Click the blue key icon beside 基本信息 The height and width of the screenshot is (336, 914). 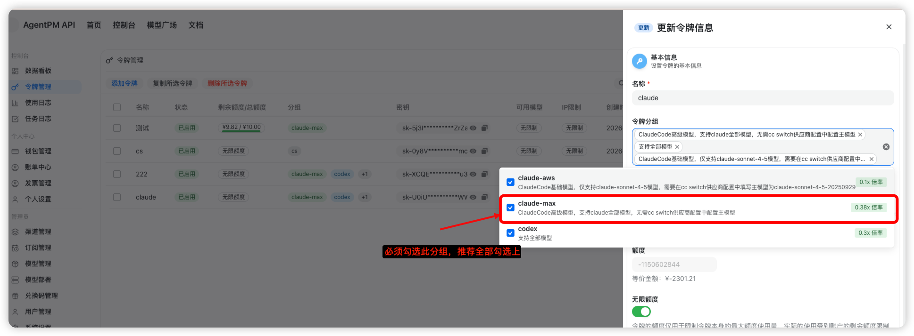640,61
